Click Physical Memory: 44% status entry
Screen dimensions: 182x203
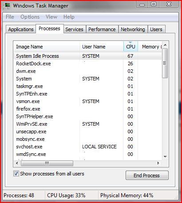127,195
